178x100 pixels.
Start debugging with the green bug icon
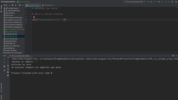151,2
